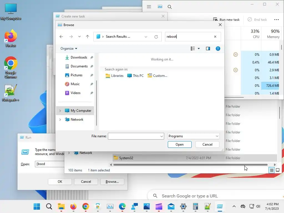The height and width of the screenshot is (213, 284).
Task: Sort Task Manager by CPU column
Action: point(251,34)
